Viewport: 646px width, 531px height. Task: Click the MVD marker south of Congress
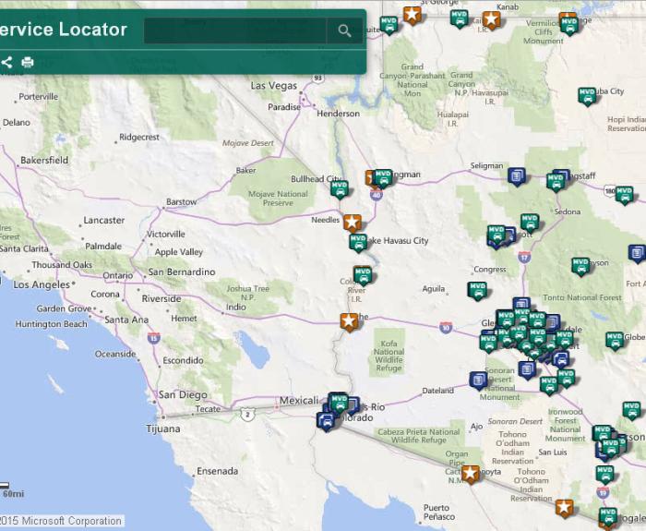tap(477, 290)
